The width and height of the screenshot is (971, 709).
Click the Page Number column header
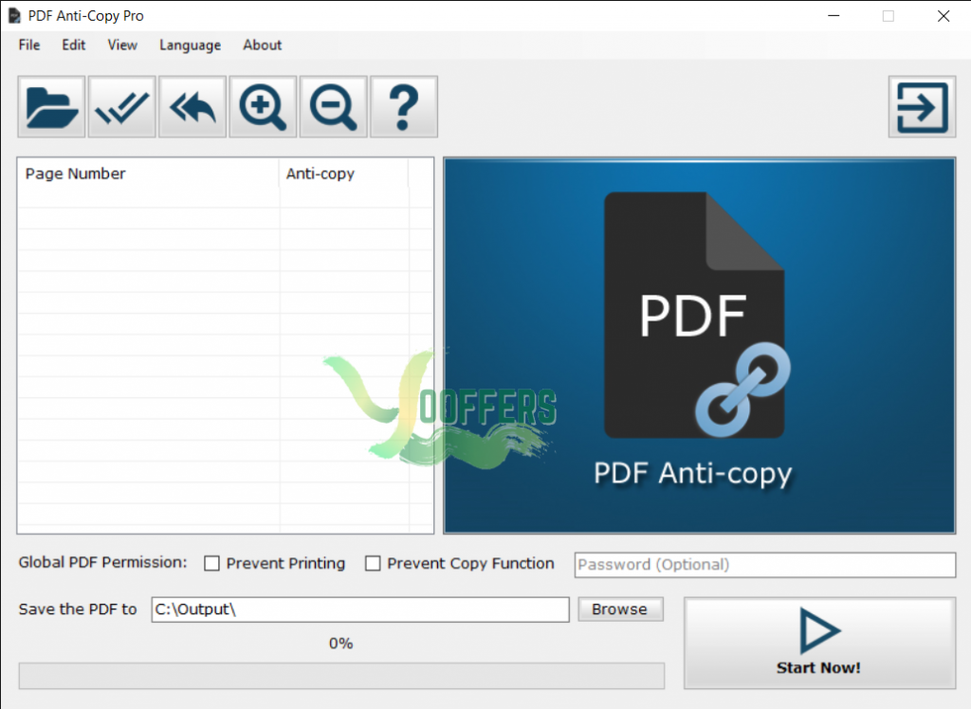click(149, 173)
